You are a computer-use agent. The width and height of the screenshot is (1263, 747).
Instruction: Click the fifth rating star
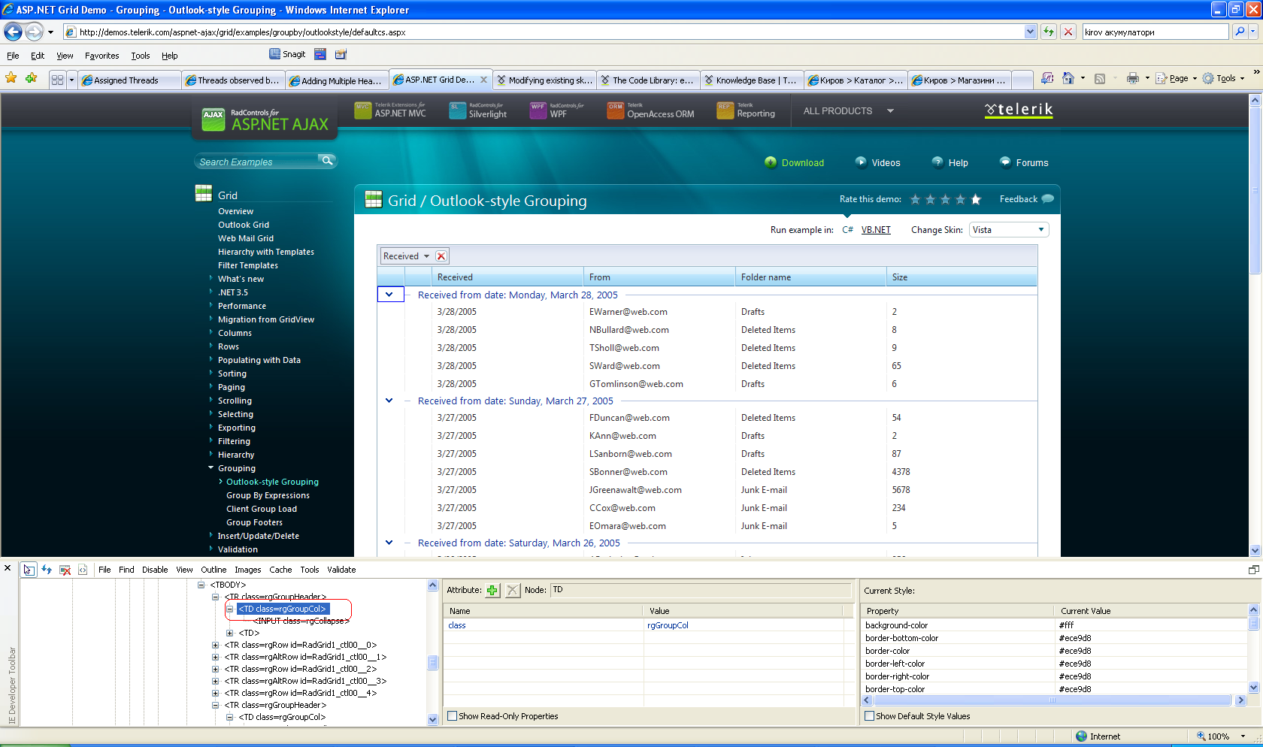976,199
